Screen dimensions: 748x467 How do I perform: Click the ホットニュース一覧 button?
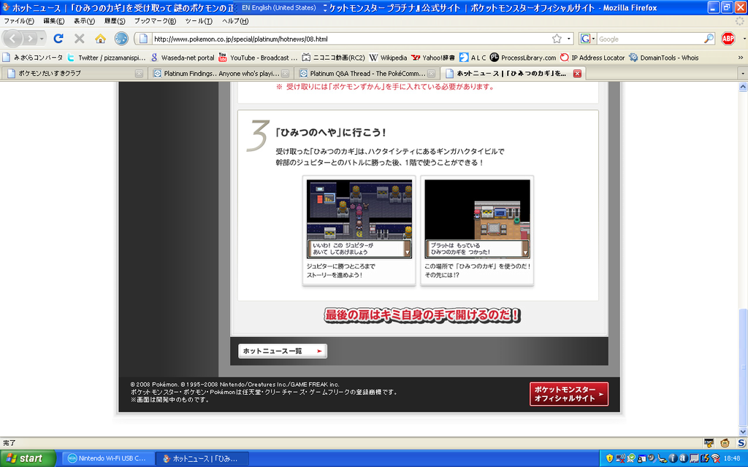pyautogui.click(x=283, y=351)
